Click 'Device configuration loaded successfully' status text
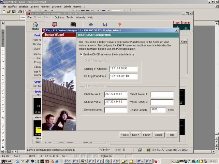Viewport: 219px width, 164px height. [x=51, y=150]
